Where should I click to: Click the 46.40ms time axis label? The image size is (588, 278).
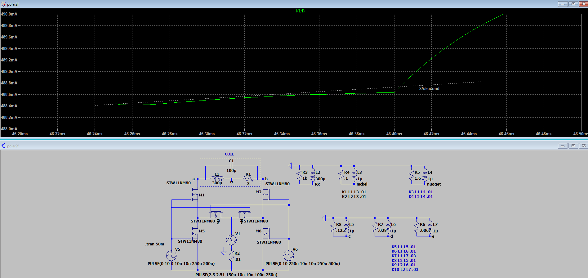(x=394, y=134)
